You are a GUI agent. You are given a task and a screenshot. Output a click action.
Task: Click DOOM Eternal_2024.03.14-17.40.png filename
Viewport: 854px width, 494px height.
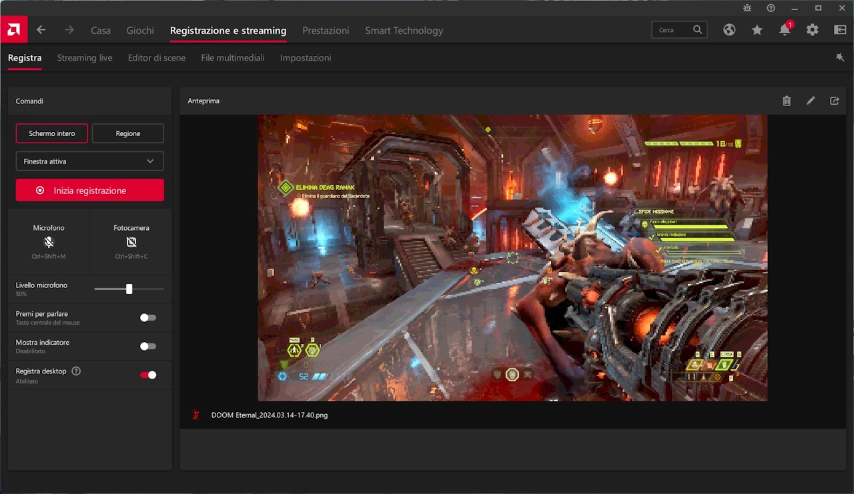point(270,415)
